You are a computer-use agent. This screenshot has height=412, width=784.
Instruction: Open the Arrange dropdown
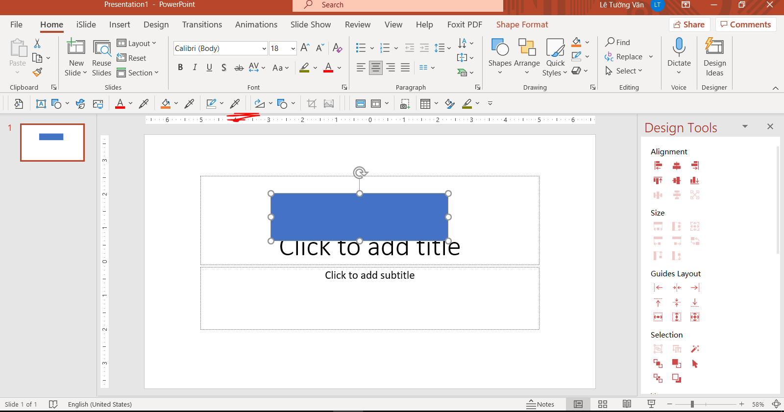click(x=527, y=56)
